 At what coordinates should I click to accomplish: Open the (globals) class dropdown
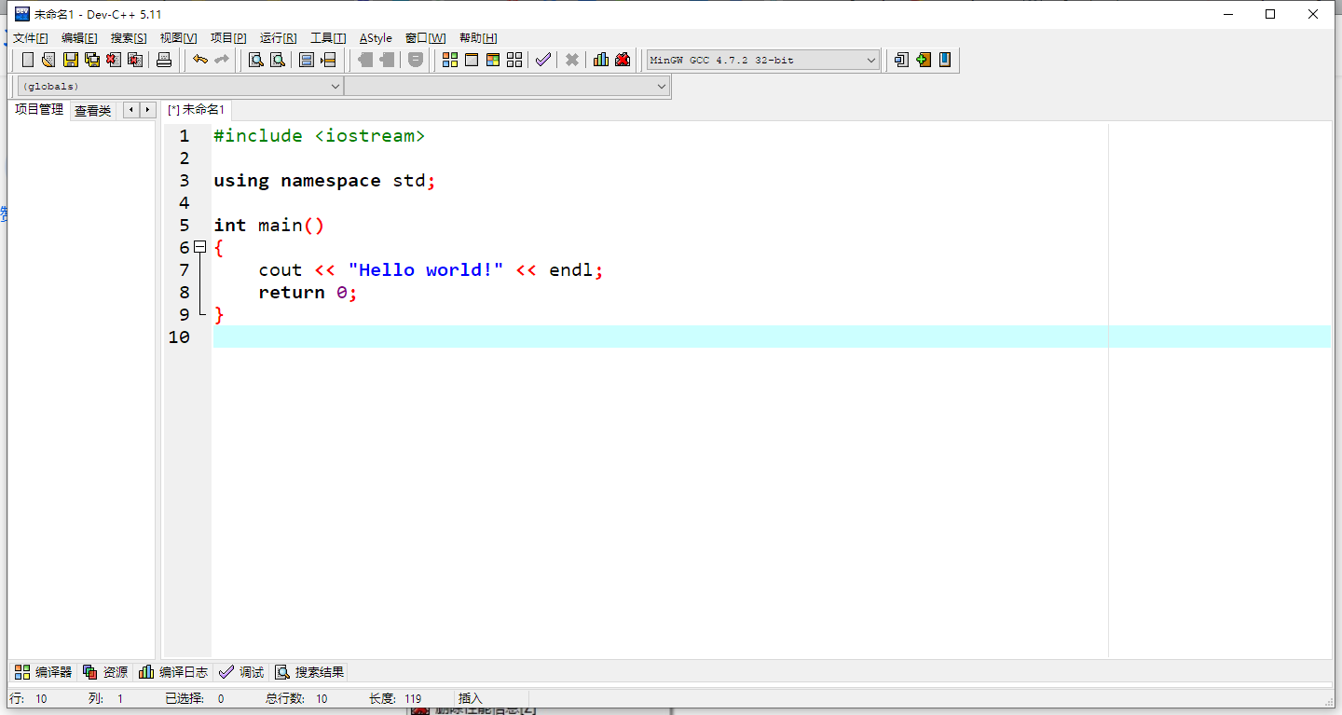pos(181,86)
